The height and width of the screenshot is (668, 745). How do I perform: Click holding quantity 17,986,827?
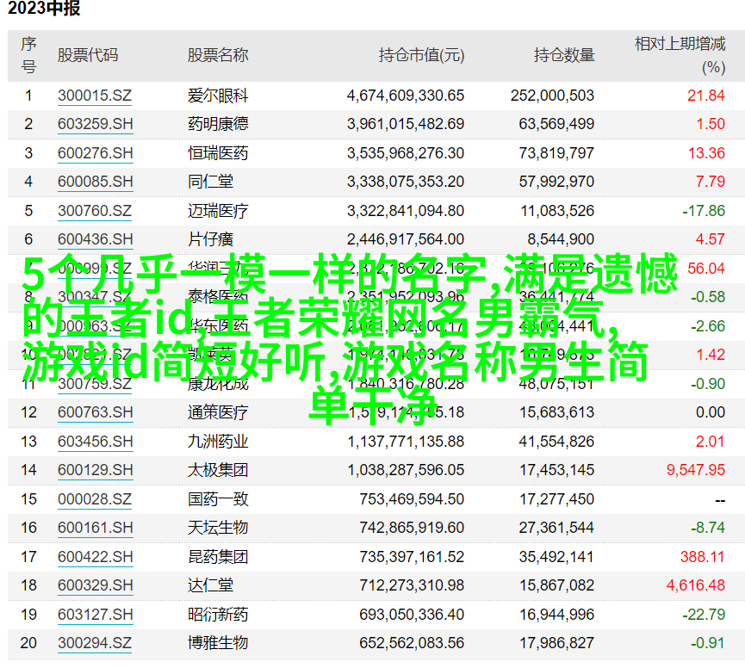[556, 643]
